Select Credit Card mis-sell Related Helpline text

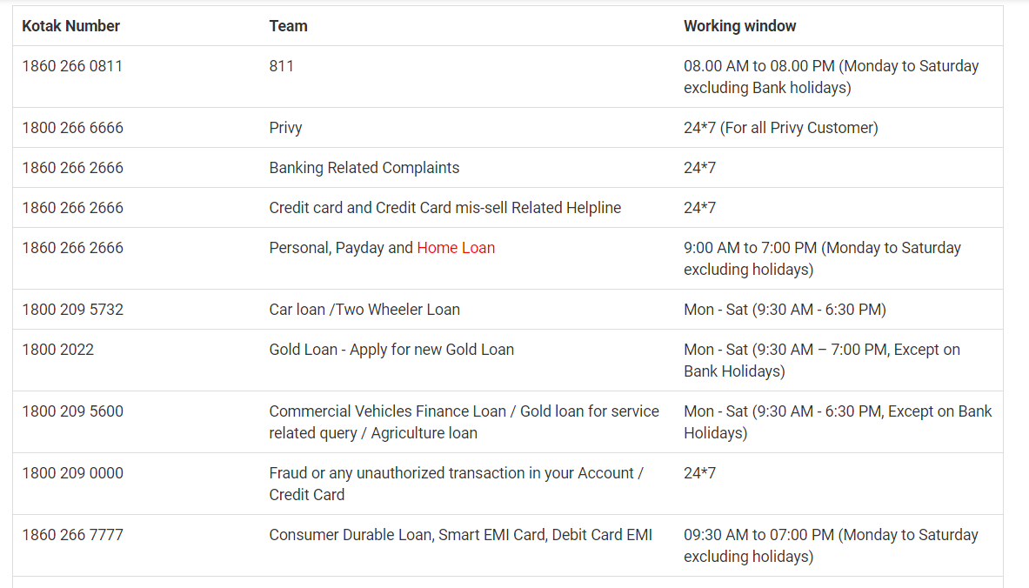[x=444, y=208]
